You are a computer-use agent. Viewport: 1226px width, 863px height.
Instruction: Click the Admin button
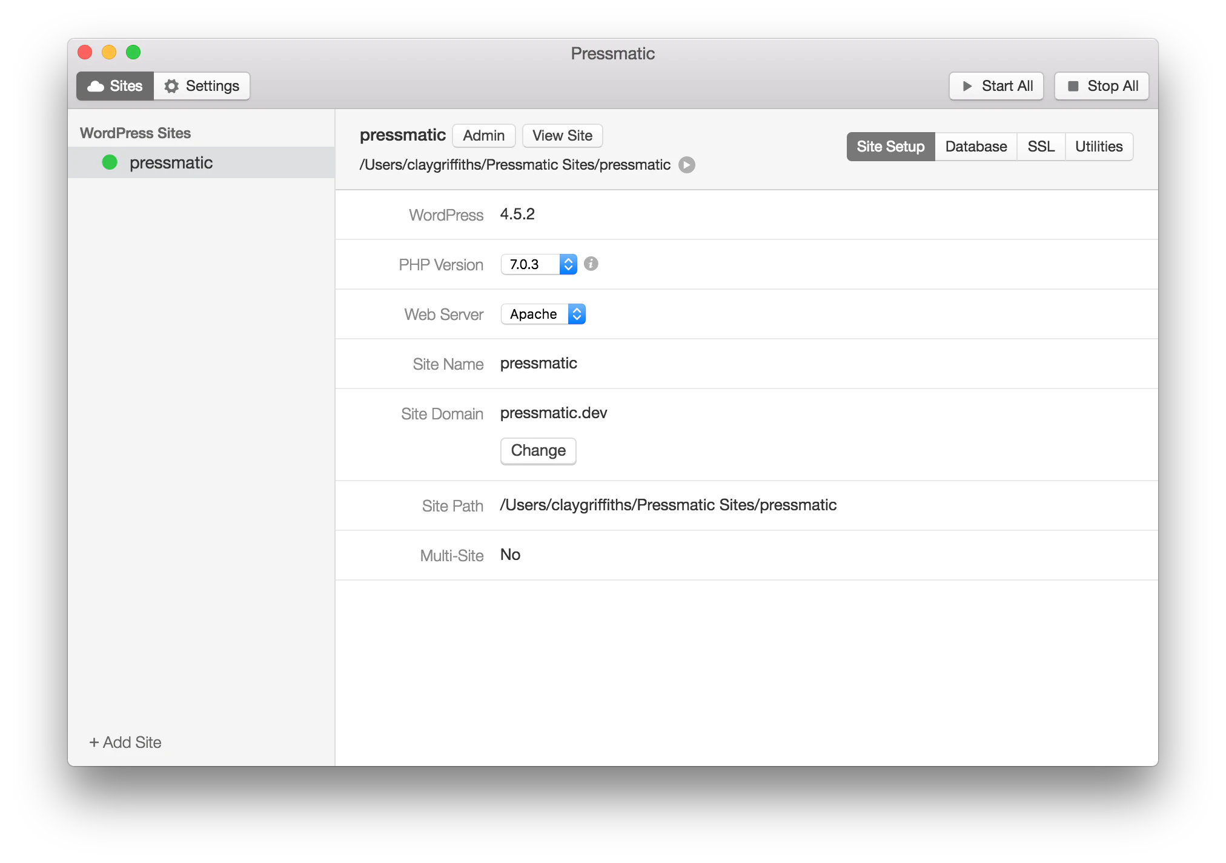pos(483,136)
